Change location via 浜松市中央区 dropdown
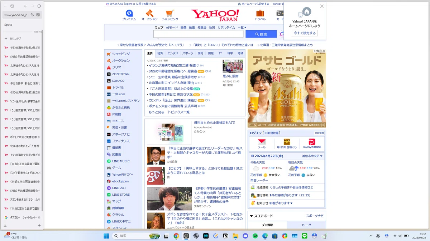430x241 pixels. click(312, 156)
